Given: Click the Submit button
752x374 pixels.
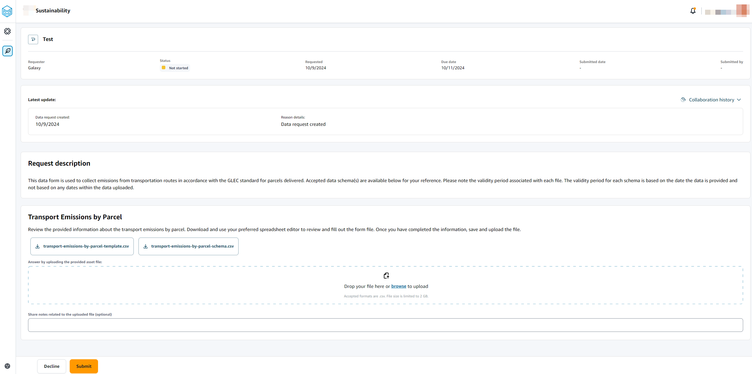Looking at the screenshot, I should tap(84, 366).
